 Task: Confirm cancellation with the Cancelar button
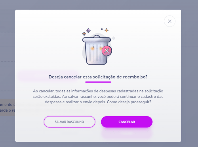point(127,122)
